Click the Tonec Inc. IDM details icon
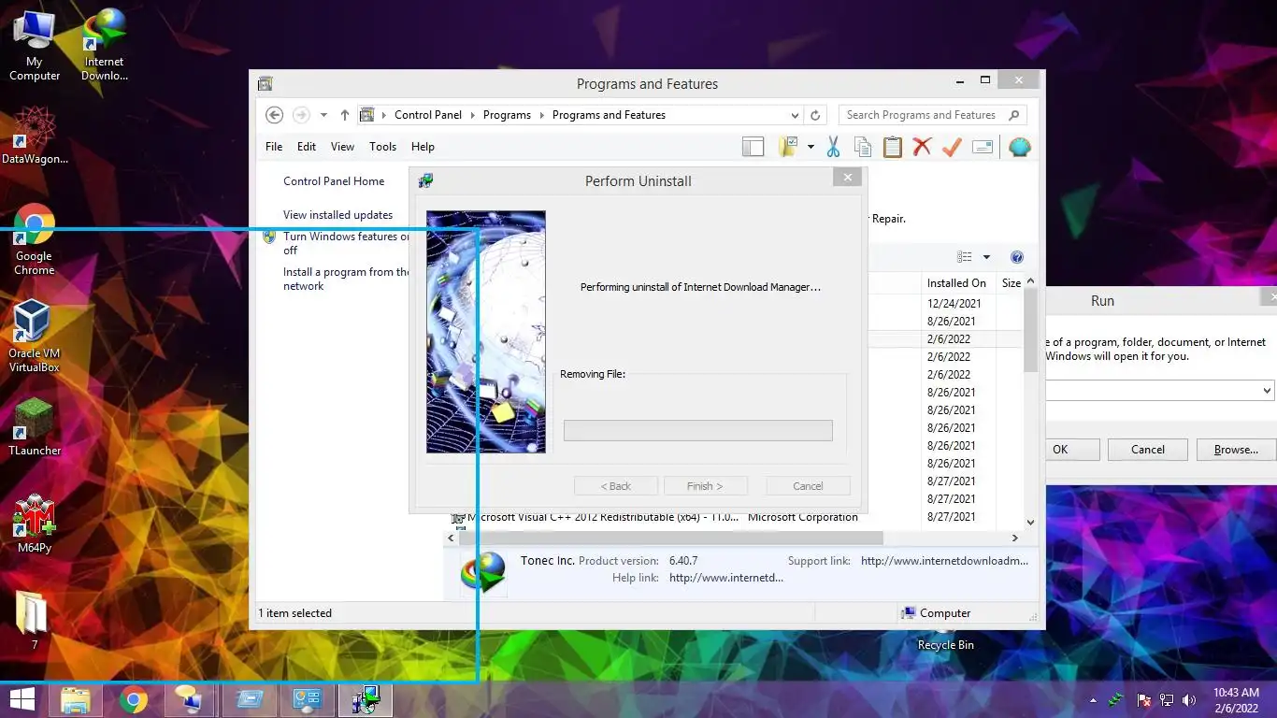Viewport: 1277px width, 718px height. click(x=482, y=572)
